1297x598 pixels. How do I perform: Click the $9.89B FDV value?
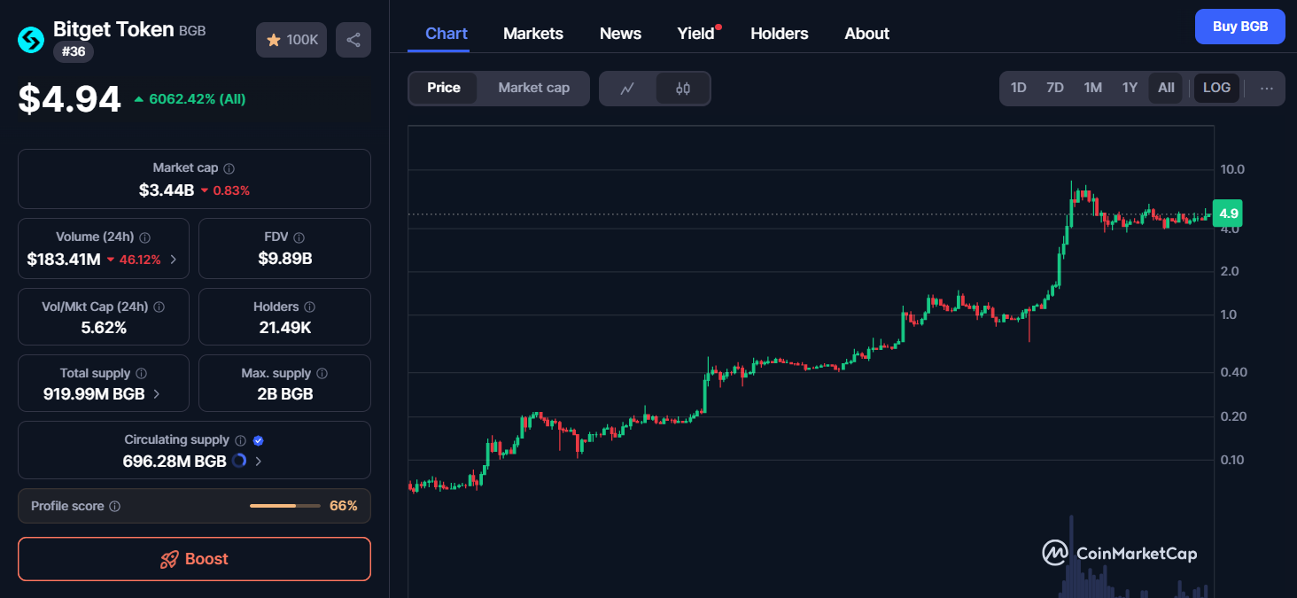point(285,259)
